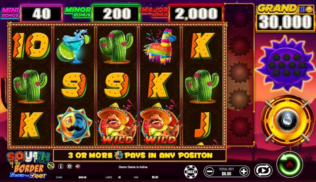
Task: Click the MAX bet chip icon
Action: coord(191,172)
